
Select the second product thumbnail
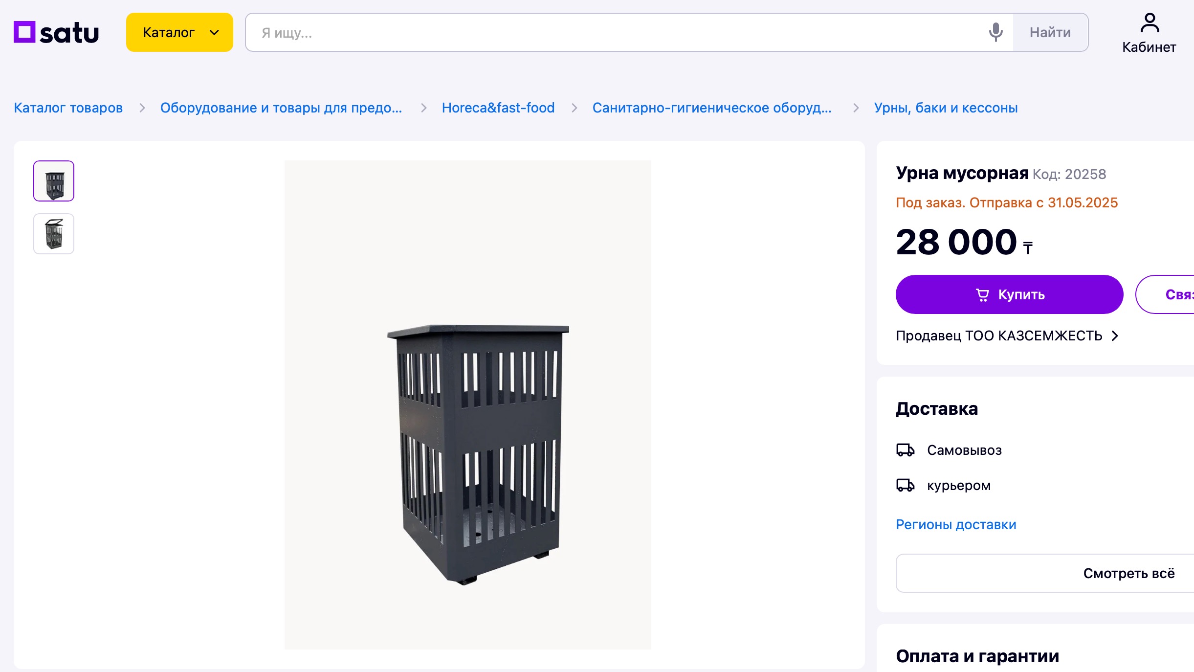click(x=54, y=234)
